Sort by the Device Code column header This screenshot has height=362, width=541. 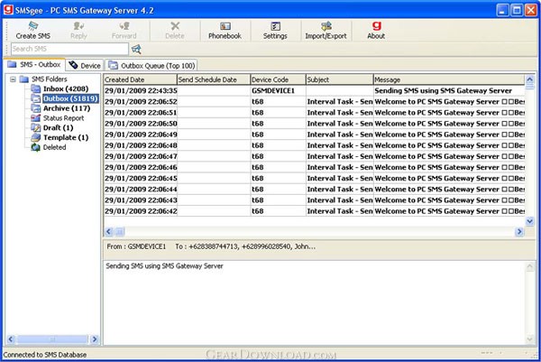coord(278,79)
